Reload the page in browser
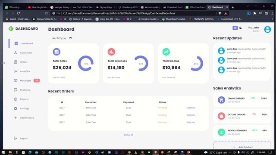This screenshot has height=155, width=276. click(19, 13)
